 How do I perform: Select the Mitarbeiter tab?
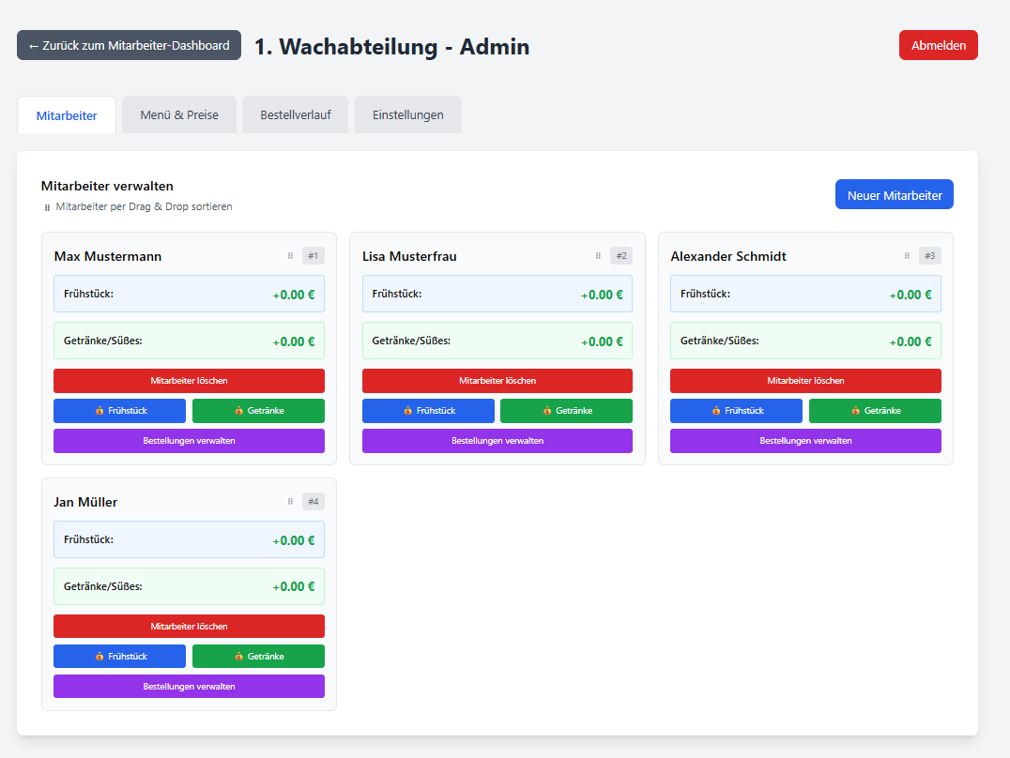(x=67, y=115)
